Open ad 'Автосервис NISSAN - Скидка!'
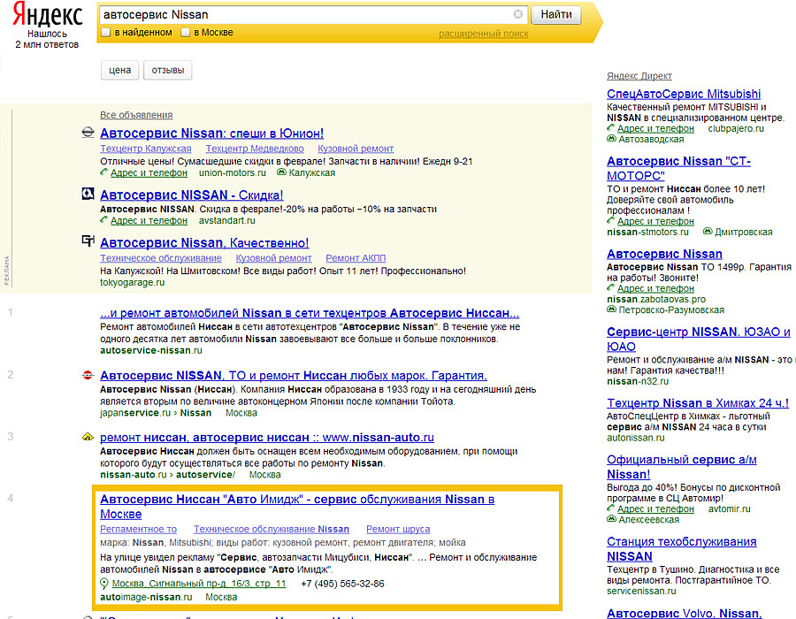 pos(191,195)
